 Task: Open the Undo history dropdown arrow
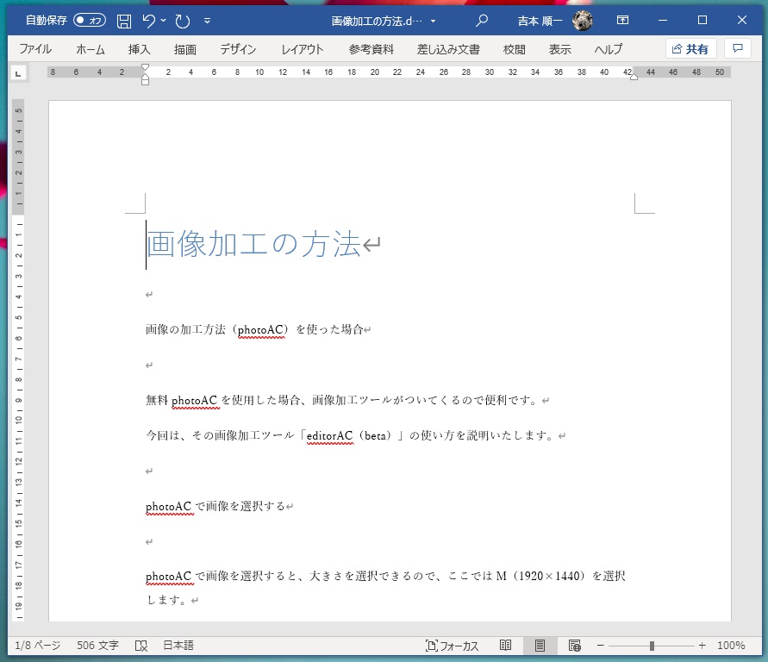tap(164, 20)
